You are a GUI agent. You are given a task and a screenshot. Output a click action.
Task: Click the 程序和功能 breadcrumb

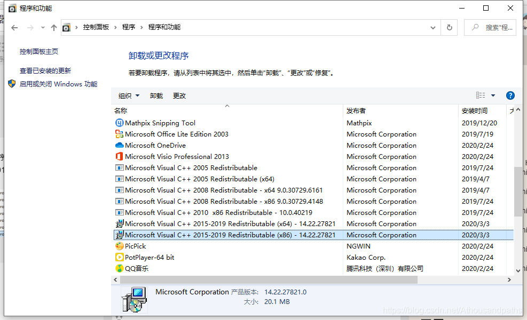[164, 27]
